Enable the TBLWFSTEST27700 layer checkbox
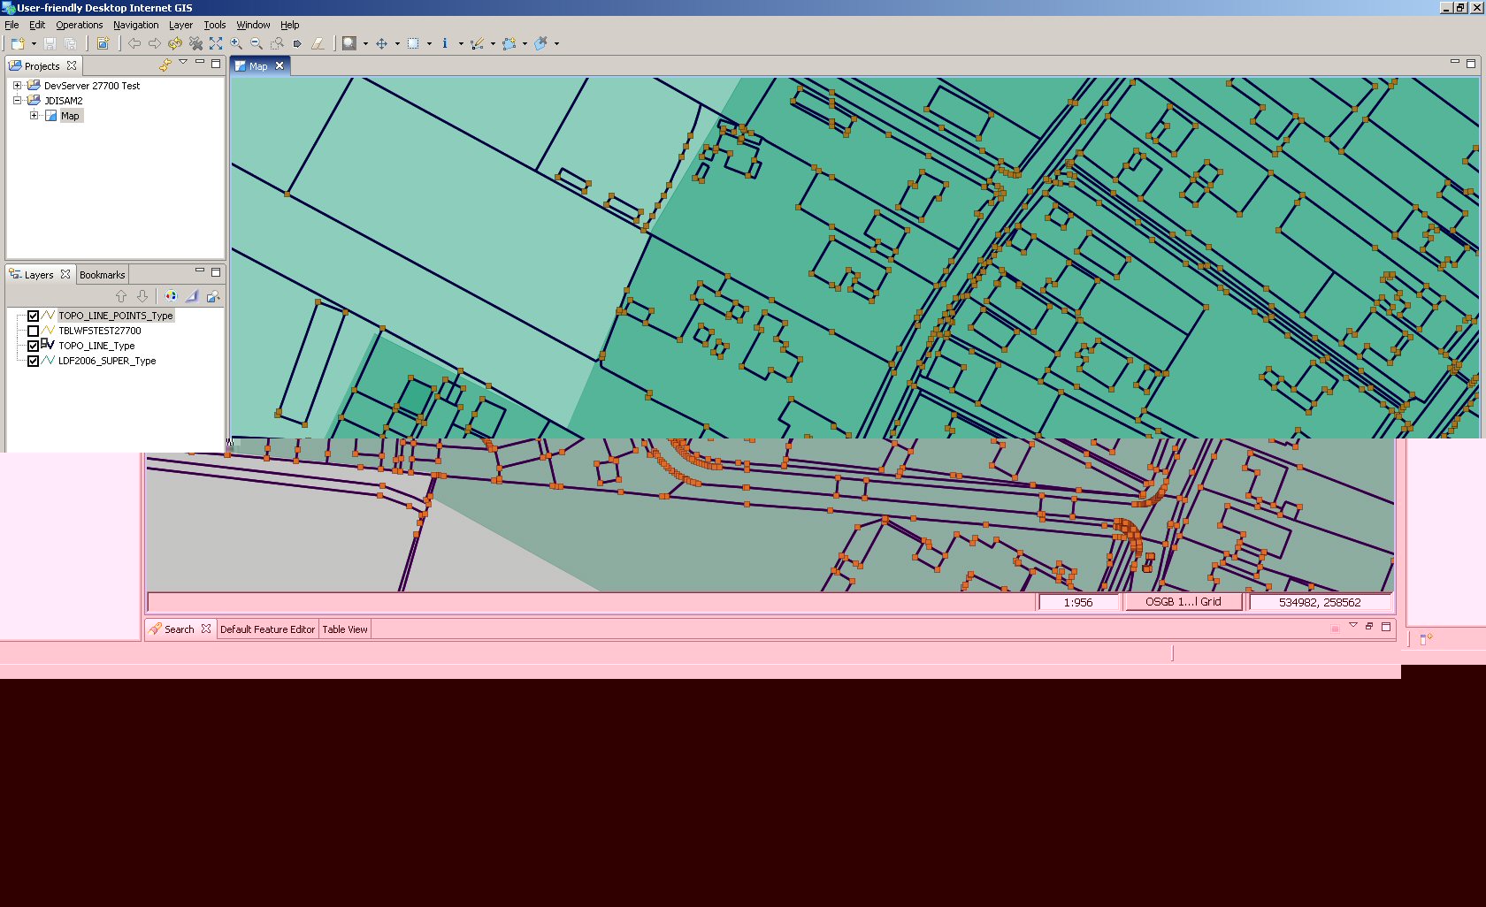1486x907 pixels. pyautogui.click(x=33, y=331)
